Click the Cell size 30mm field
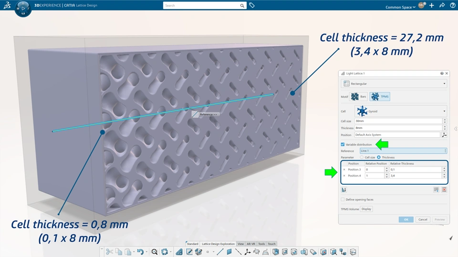The height and width of the screenshot is (257, 458). (398, 121)
